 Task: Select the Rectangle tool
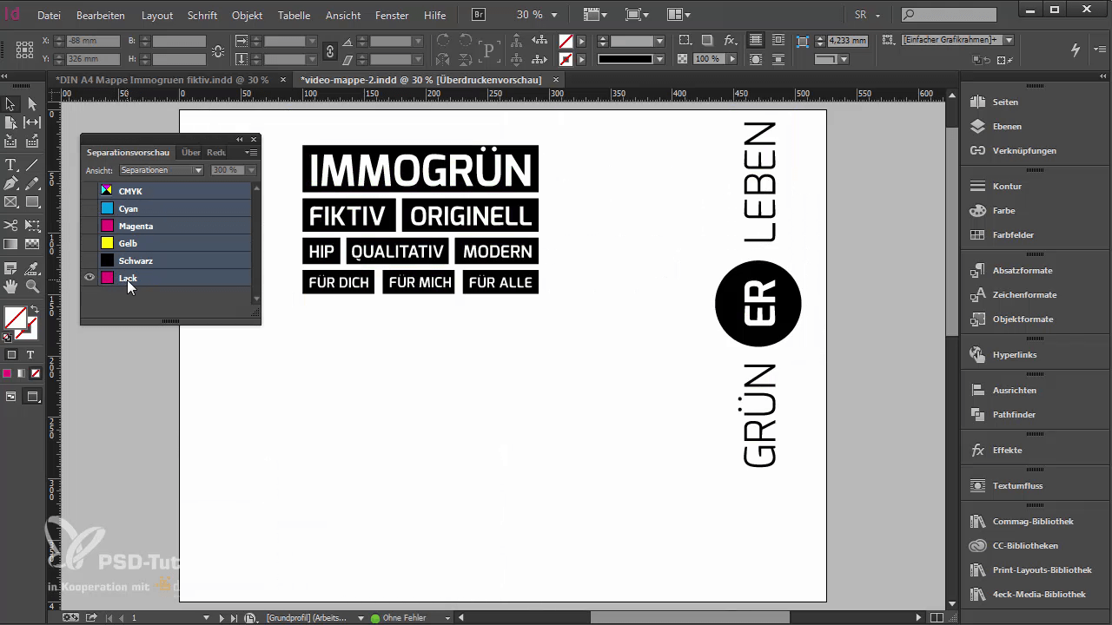pos(32,201)
